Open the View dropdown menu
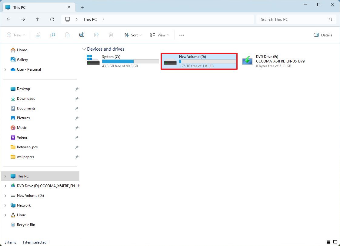The width and height of the screenshot is (340, 246). pyautogui.click(x=160, y=35)
